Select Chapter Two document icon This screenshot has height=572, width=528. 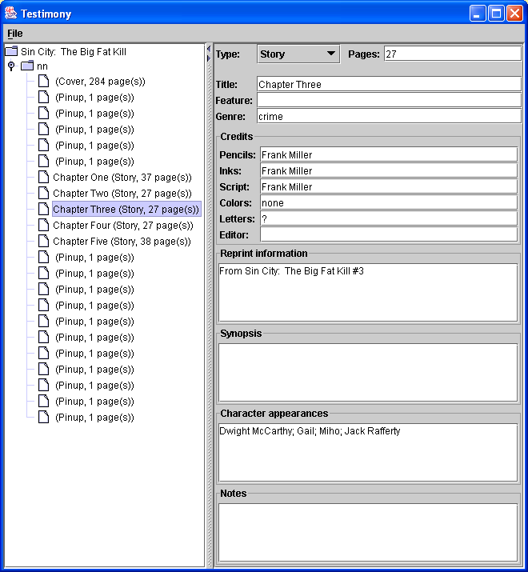click(44, 194)
